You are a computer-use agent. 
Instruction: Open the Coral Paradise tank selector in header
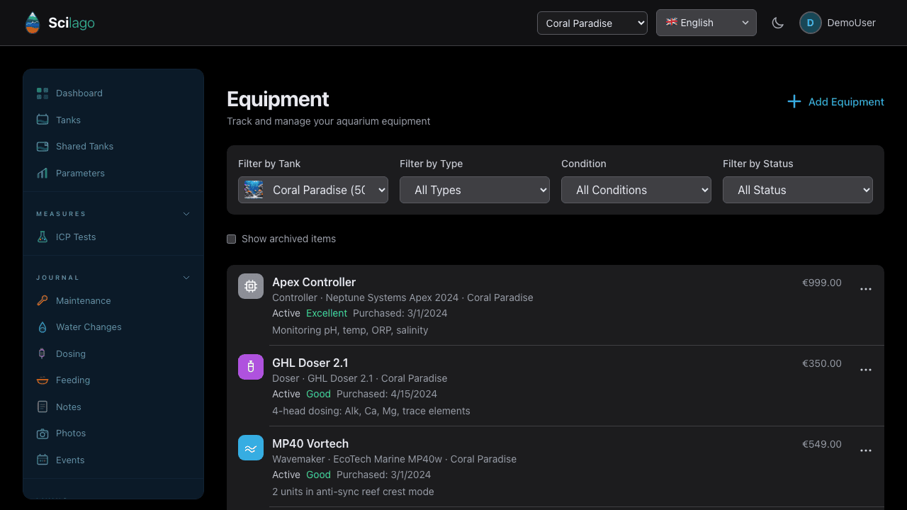592,23
